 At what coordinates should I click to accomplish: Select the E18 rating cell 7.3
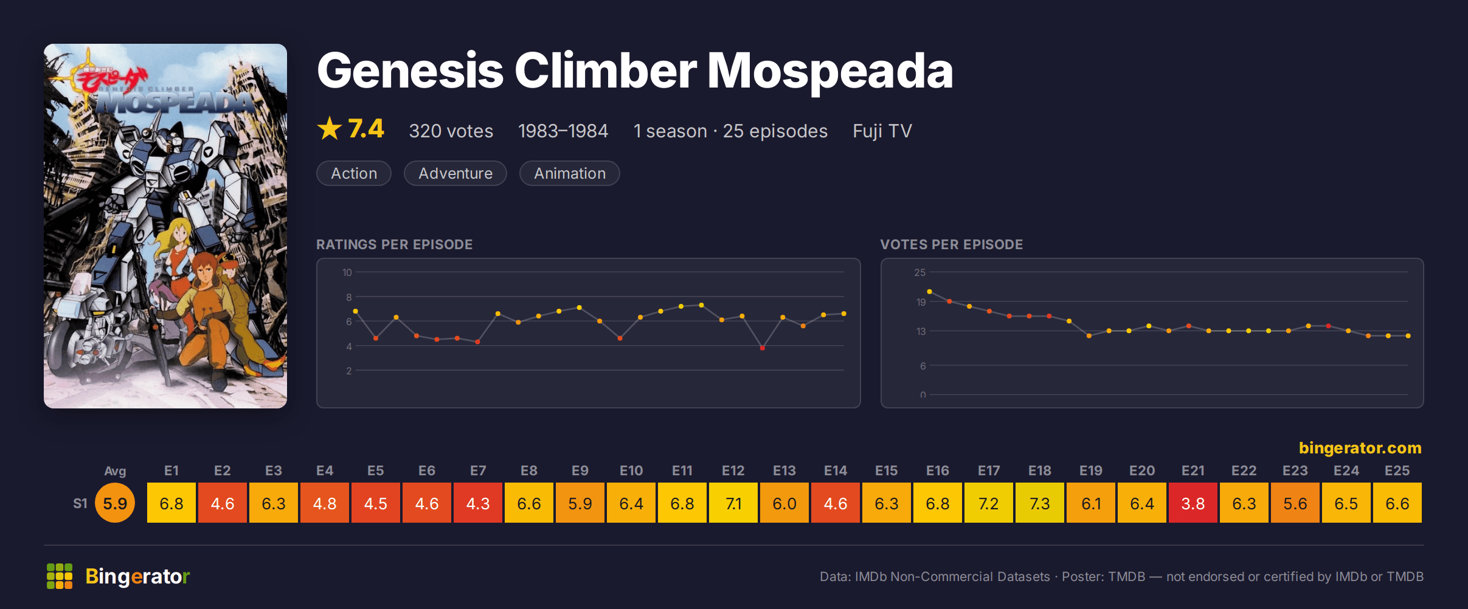1040,503
